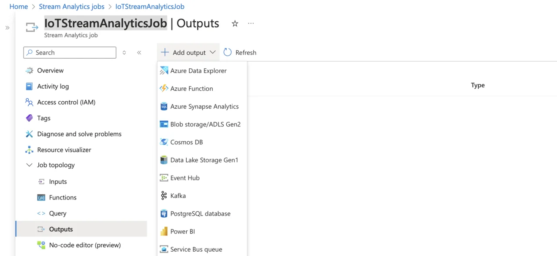Click the Cosmos DB planet icon

pyautogui.click(x=164, y=142)
